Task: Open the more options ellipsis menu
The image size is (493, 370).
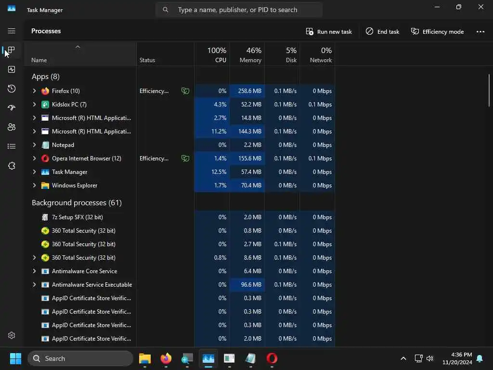Action: click(480, 31)
